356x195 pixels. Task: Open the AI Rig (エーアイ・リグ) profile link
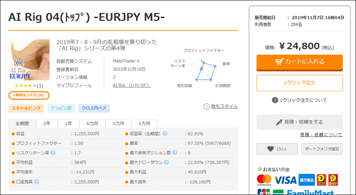click(132, 85)
